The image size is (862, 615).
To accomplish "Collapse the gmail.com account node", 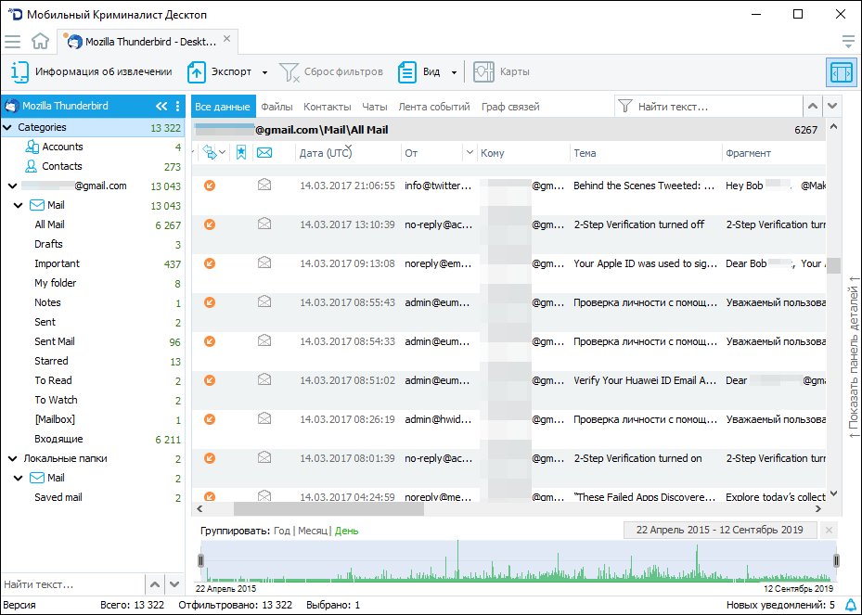I will click(x=13, y=186).
